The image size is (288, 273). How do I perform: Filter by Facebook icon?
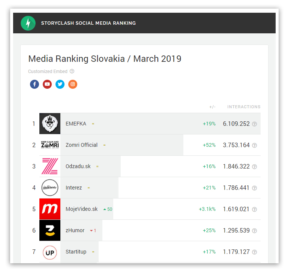coord(34,84)
